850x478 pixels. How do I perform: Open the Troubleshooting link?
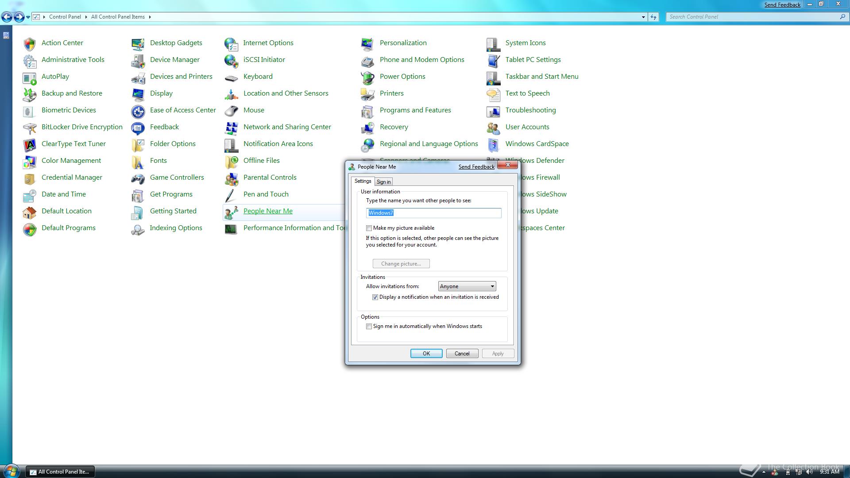coord(530,110)
